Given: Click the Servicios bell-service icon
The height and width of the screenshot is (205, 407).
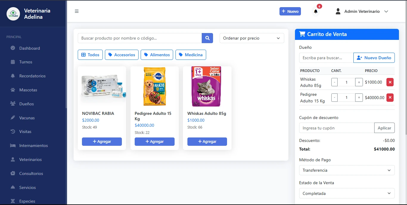Looking at the screenshot, I should (13, 187).
